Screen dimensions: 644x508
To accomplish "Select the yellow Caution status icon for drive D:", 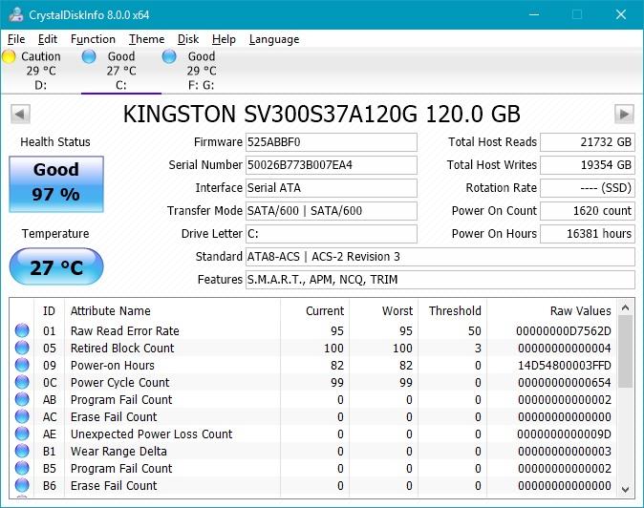I will pos(9,56).
